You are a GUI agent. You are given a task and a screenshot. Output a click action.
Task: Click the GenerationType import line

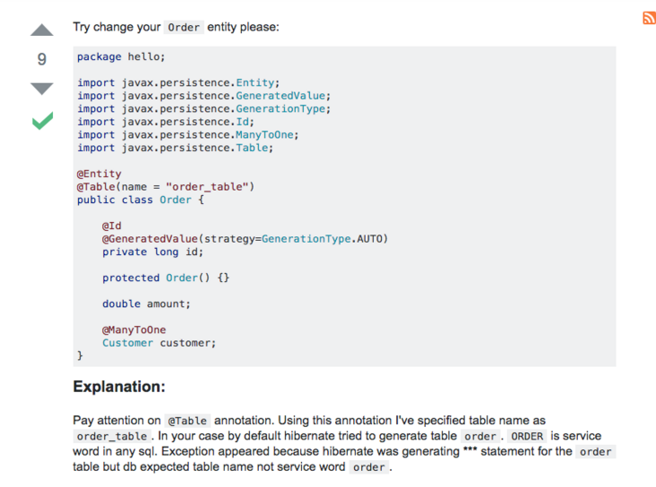pyautogui.click(x=203, y=109)
